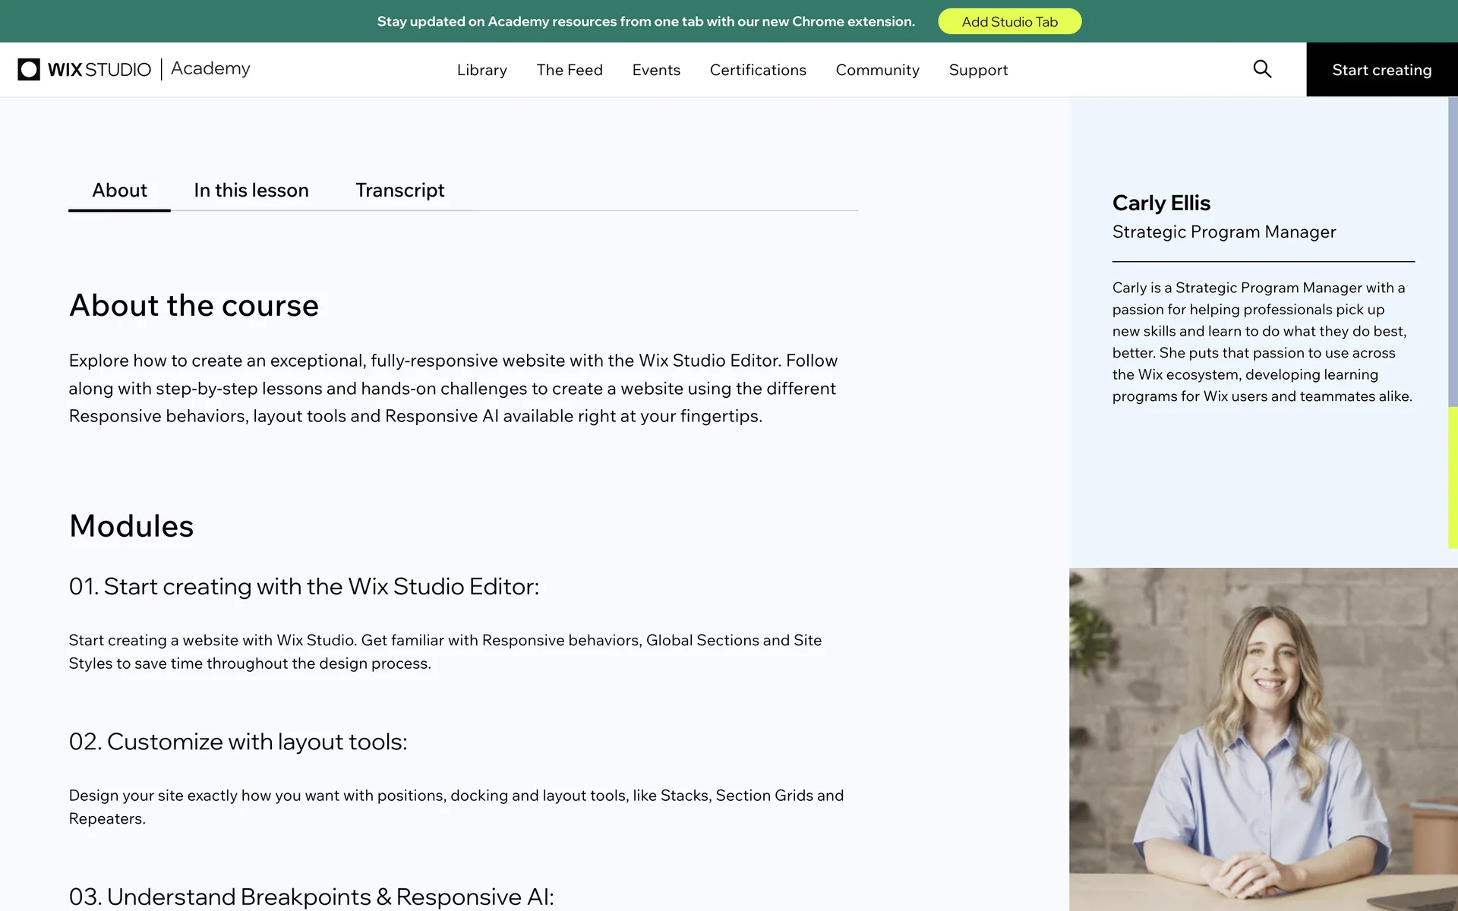Viewport: 1458px width, 911px height.
Task: Click the Academy logo text
Action: 210,68
